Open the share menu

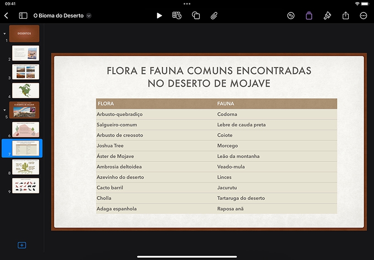pos(346,16)
